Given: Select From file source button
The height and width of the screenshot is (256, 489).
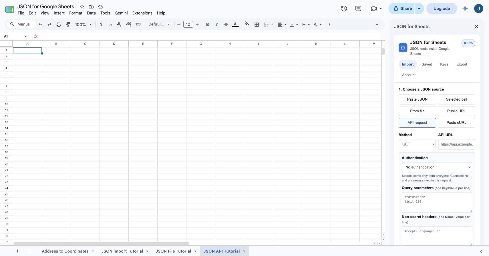Looking at the screenshot, I should [417, 111].
